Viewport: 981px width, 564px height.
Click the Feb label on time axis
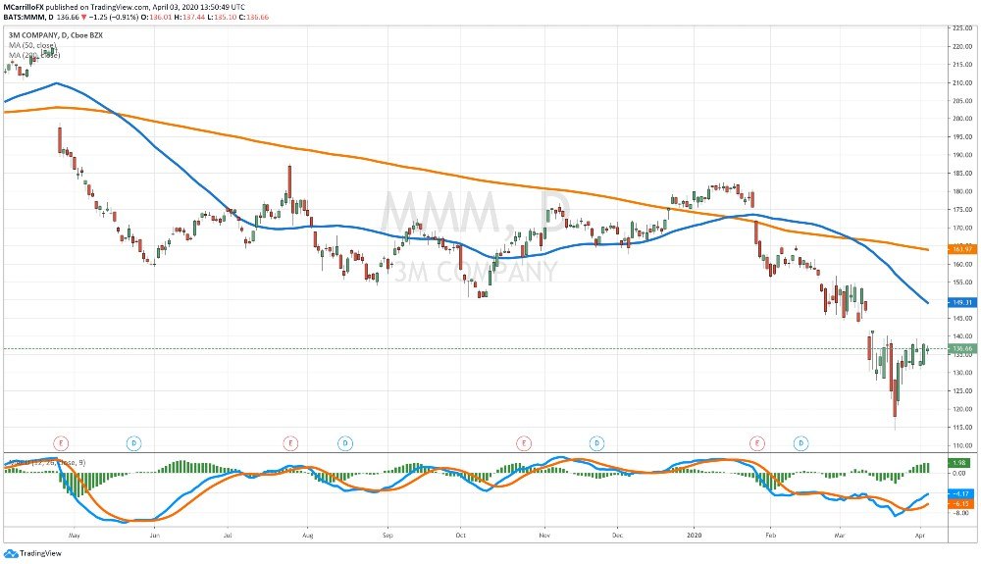point(770,536)
